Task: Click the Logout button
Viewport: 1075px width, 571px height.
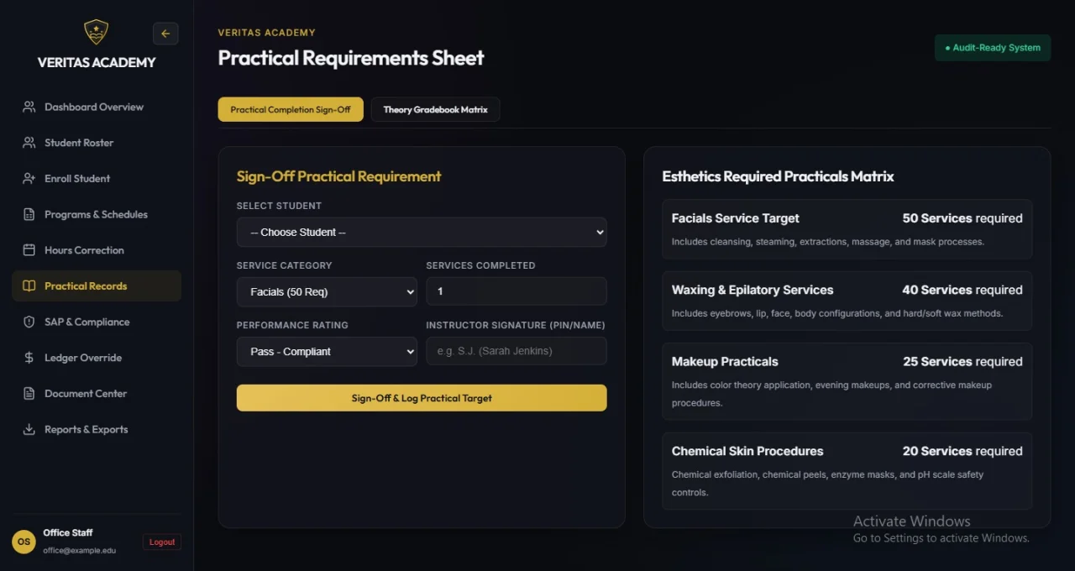Action: [162, 542]
